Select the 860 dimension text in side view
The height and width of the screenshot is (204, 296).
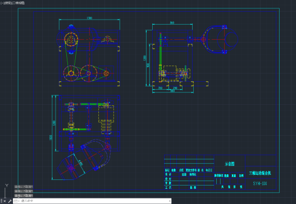click(172, 22)
